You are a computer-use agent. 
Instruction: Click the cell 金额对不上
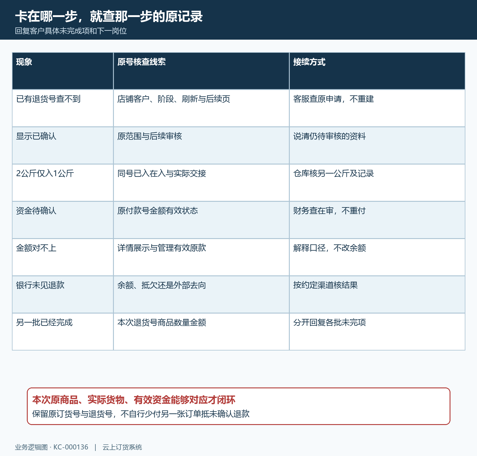[x=63, y=257]
